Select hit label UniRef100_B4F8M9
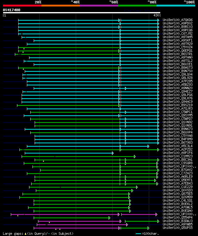 [178, 139]
